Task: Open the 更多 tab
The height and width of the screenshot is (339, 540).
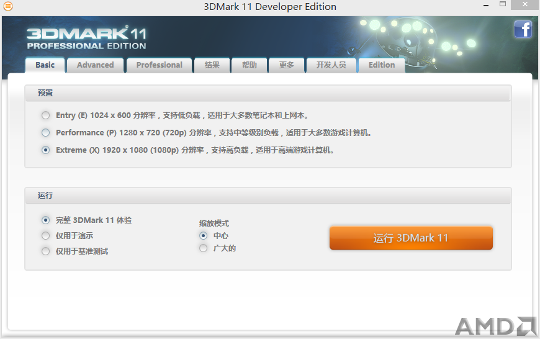Action: pos(287,65)
